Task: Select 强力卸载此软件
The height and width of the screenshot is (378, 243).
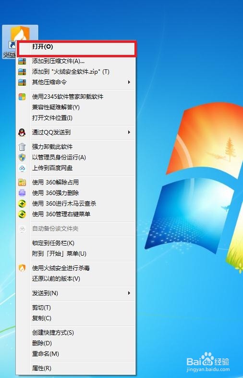Action: pyautogui.click(x=76, y=147)
